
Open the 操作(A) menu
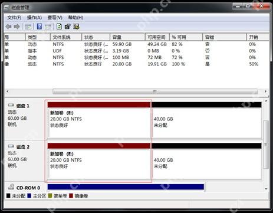[34, 18]
